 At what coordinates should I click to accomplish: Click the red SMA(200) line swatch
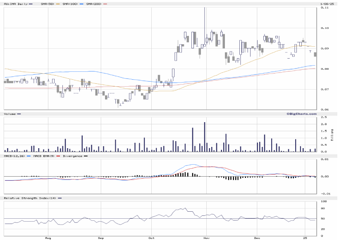[x=105, y=4]
